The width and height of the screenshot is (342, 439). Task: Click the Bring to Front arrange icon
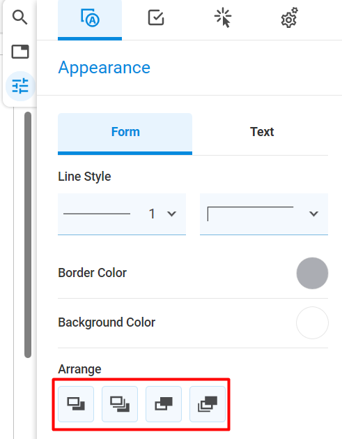208,403
